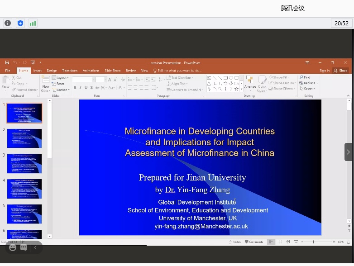The height and width of the screenshot is (266, 354).
Task: Click the zoom in plus button
Action: tap(334, 242)
